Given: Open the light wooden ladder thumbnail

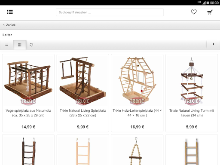Looking at the screenshot, I should [x=83, y=150].
